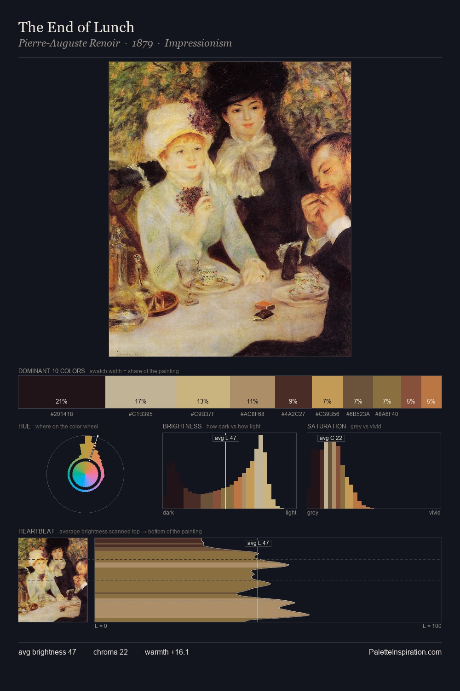Viewport: 460px width, 691px height.
Task: Click the last 5% orange-brown swatch
Action: tap(431, 392)
